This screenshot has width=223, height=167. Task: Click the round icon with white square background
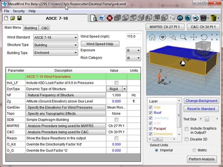click(x=195, y=18)
